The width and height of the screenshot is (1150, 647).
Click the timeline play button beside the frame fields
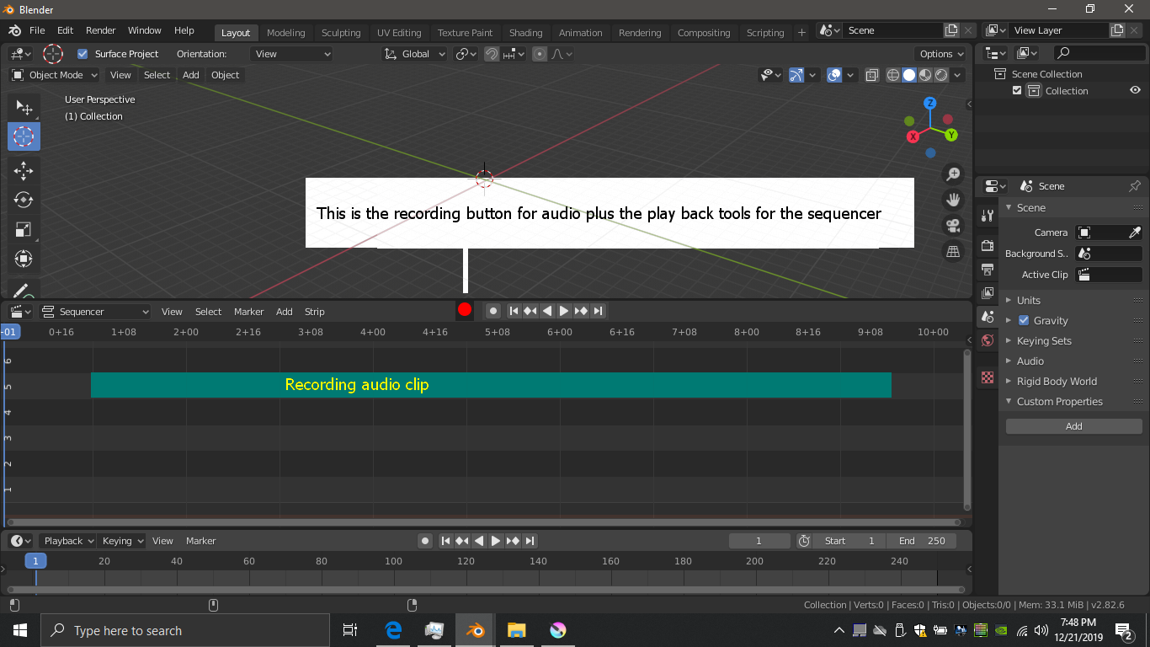496,541
